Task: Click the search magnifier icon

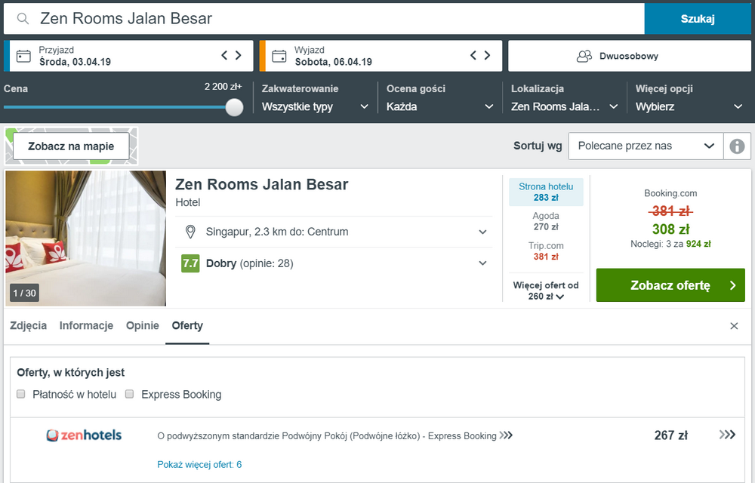Action: tap(24, 19)
